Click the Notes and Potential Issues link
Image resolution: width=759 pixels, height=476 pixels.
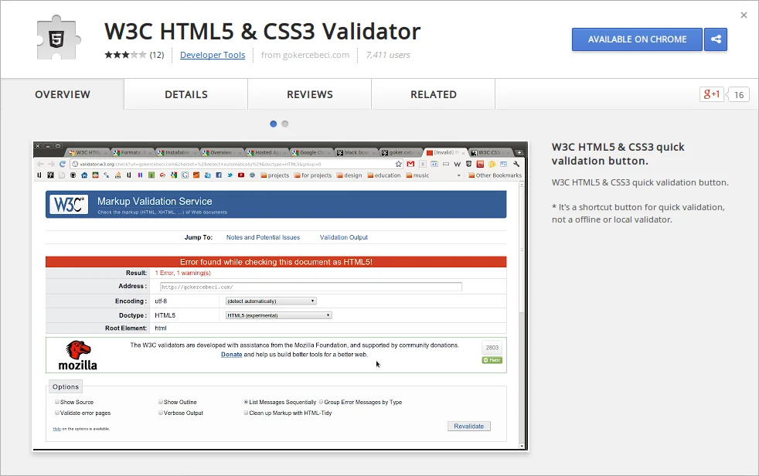(x=263, y=237)
